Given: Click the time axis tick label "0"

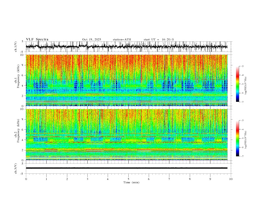Looking at the screenshot, I should (x=26, y=179).
